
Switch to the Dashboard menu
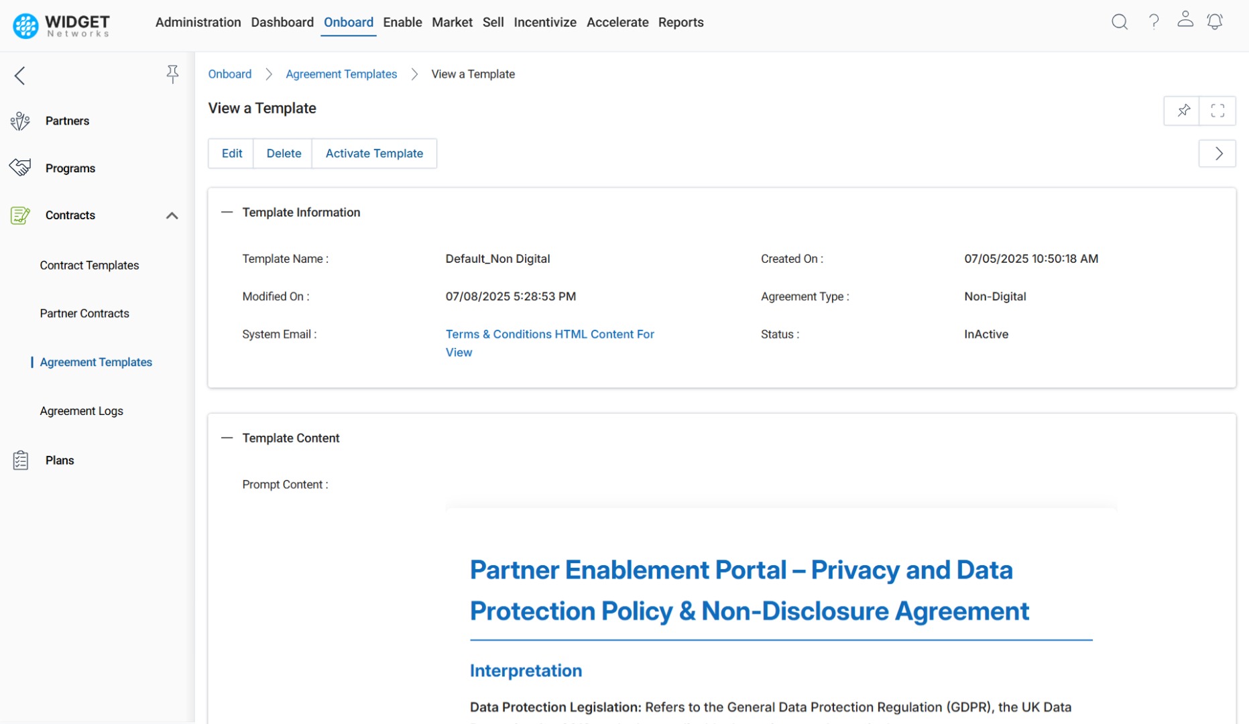tap(282, 22)
